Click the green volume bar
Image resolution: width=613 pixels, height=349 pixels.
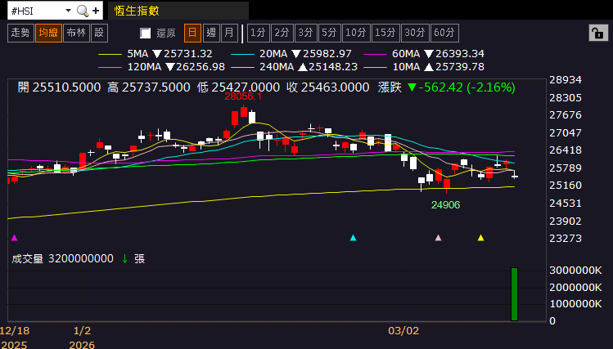[515, 294]
